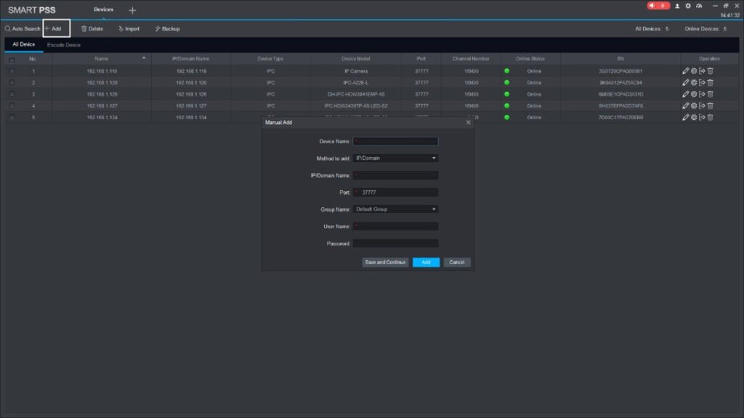Edit device 192.168.1.127 with pencil icon
The height and width of the screenshot is (418, 744).
(x=685, y=105)
